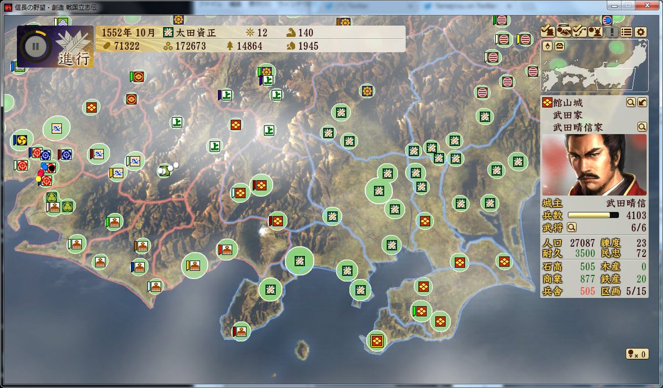The height and width of the screenshot is (388, 663).
Task: Click the 商業 877 value
Action: coord(587,279)
